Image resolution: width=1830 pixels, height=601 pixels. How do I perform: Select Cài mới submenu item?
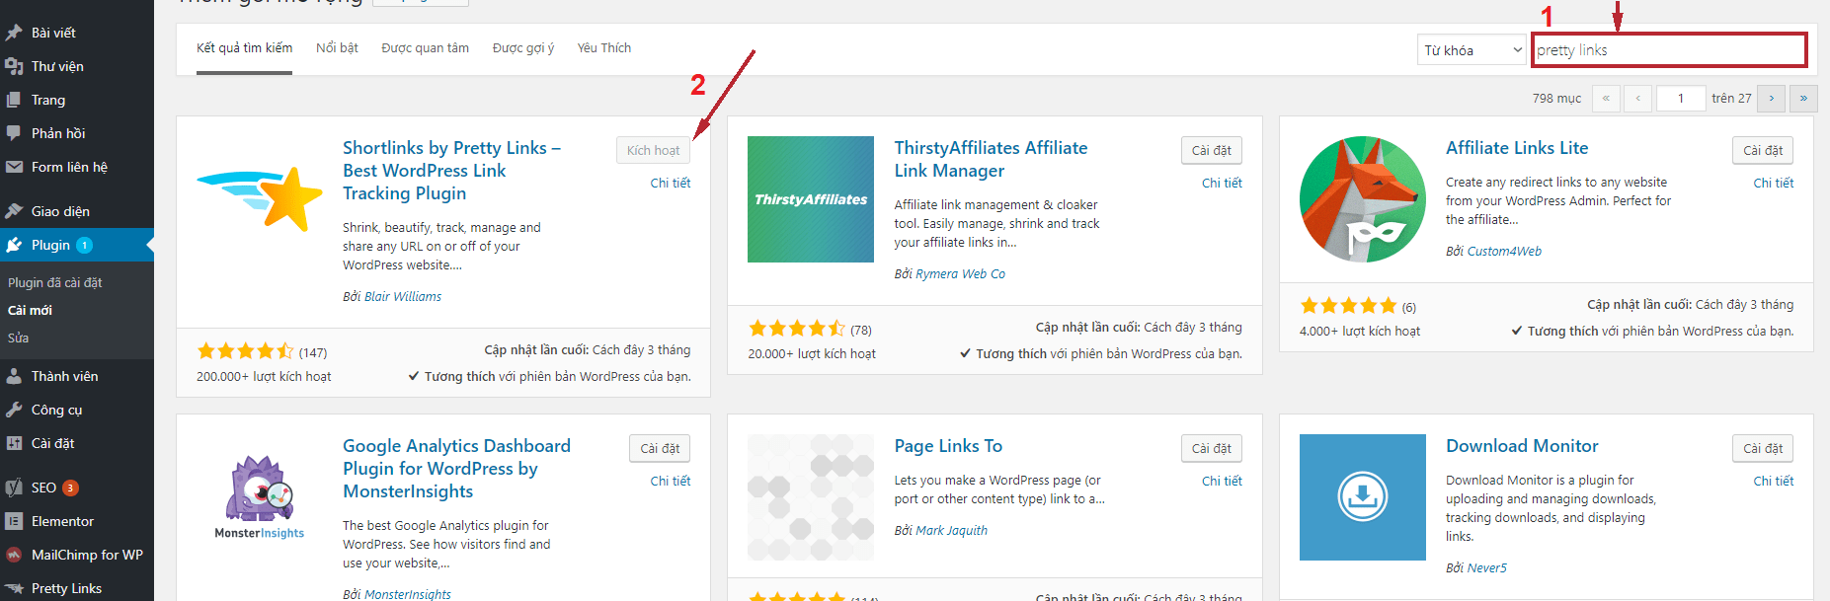tap(30, 310)
